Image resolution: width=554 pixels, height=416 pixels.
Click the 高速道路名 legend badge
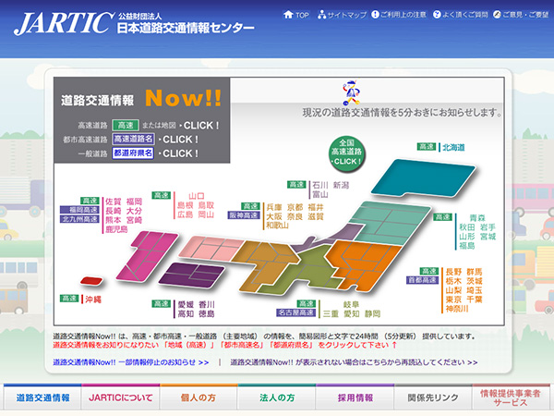[133, 139]
